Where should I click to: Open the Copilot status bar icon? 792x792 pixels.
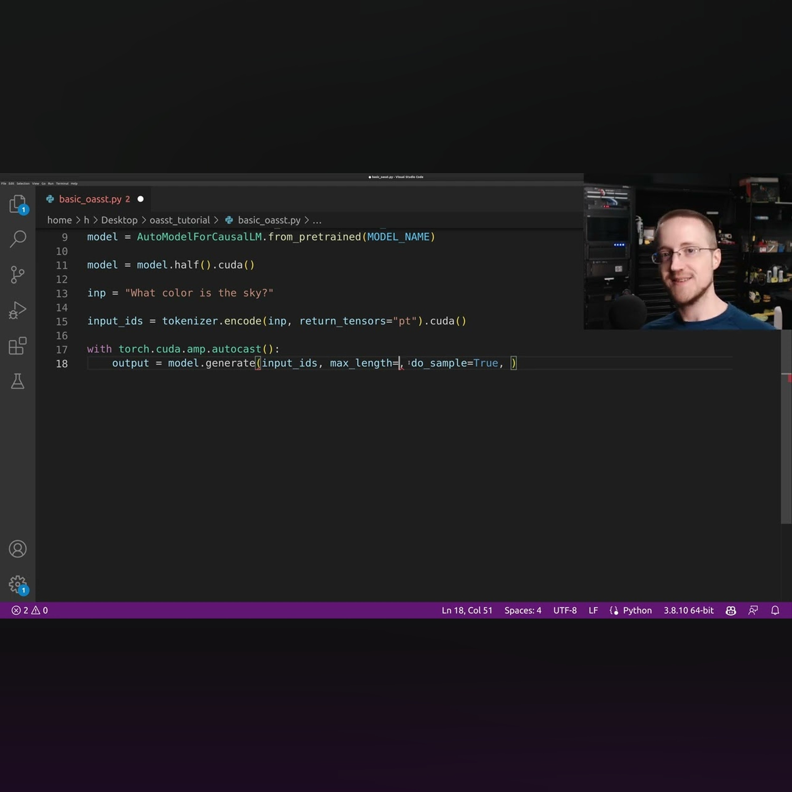(730, 610)
